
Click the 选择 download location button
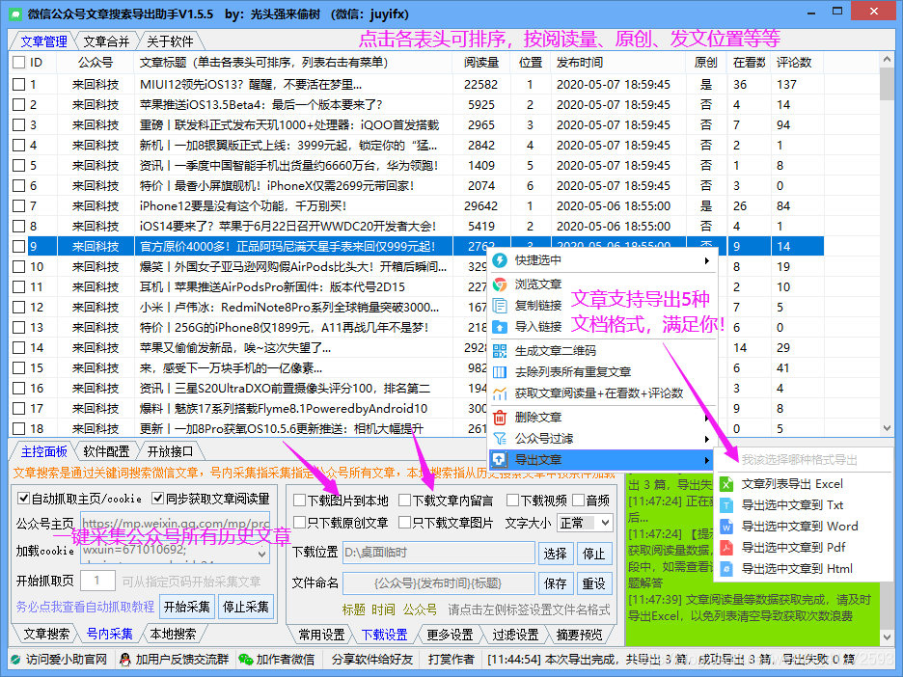click(x=555, y=554)
